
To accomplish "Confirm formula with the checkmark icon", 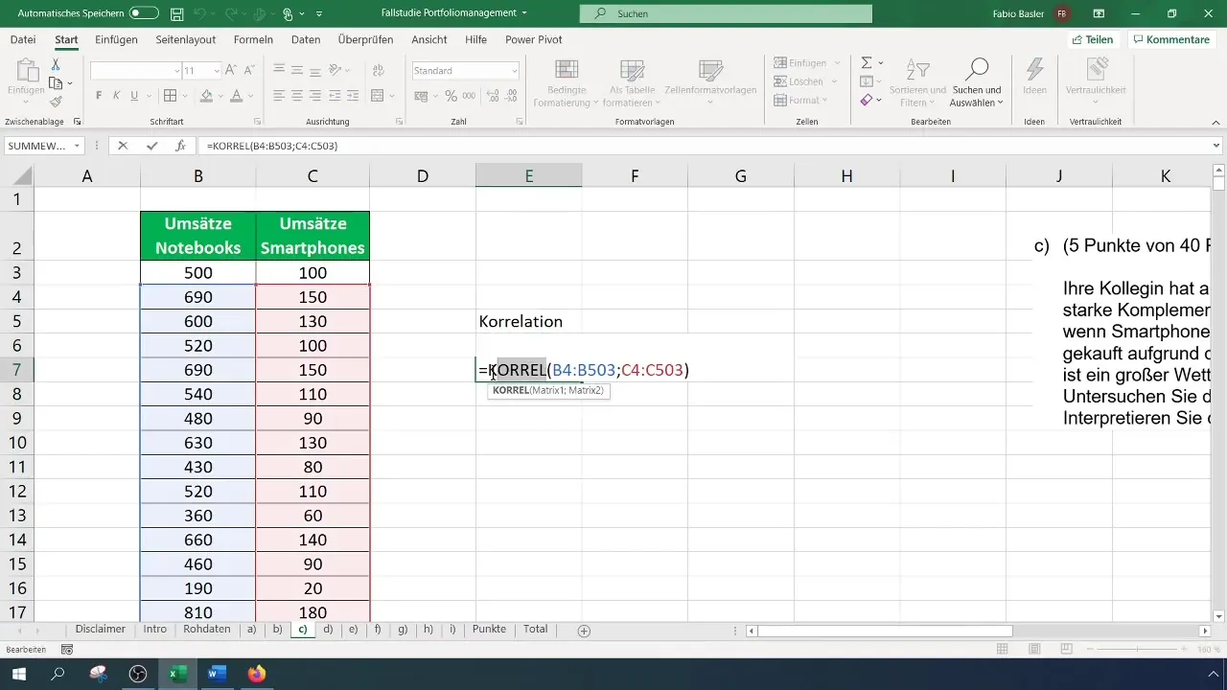I will (151, 146).
